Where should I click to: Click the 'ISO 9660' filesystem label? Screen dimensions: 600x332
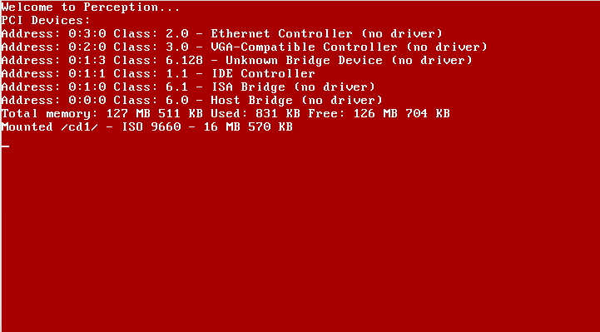click(x=151, y=127)
